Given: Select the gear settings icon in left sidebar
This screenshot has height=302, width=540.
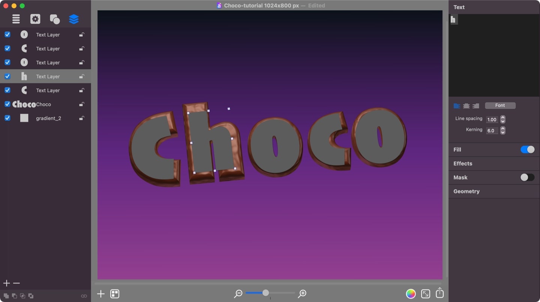Looking at the screenshot, I should (x=35, y=19).
